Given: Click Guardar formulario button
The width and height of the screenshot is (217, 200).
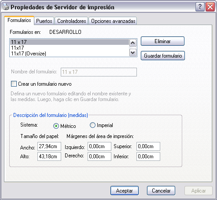Looking at the screenshot, I should [x=163, y=56].
